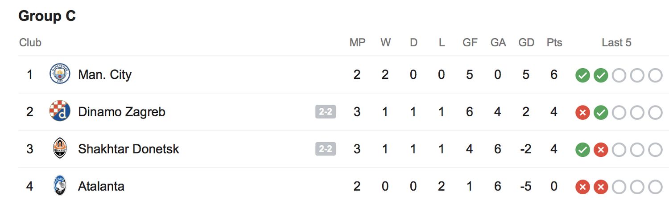Click the Last 5 column header

click(616, 43)
